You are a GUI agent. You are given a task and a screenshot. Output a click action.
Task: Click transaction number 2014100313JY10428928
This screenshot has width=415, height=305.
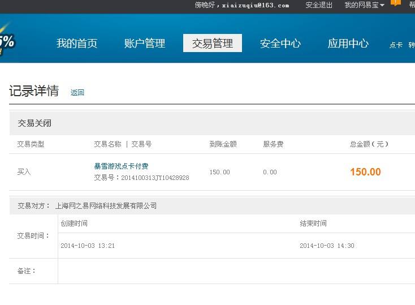[155, 178]
